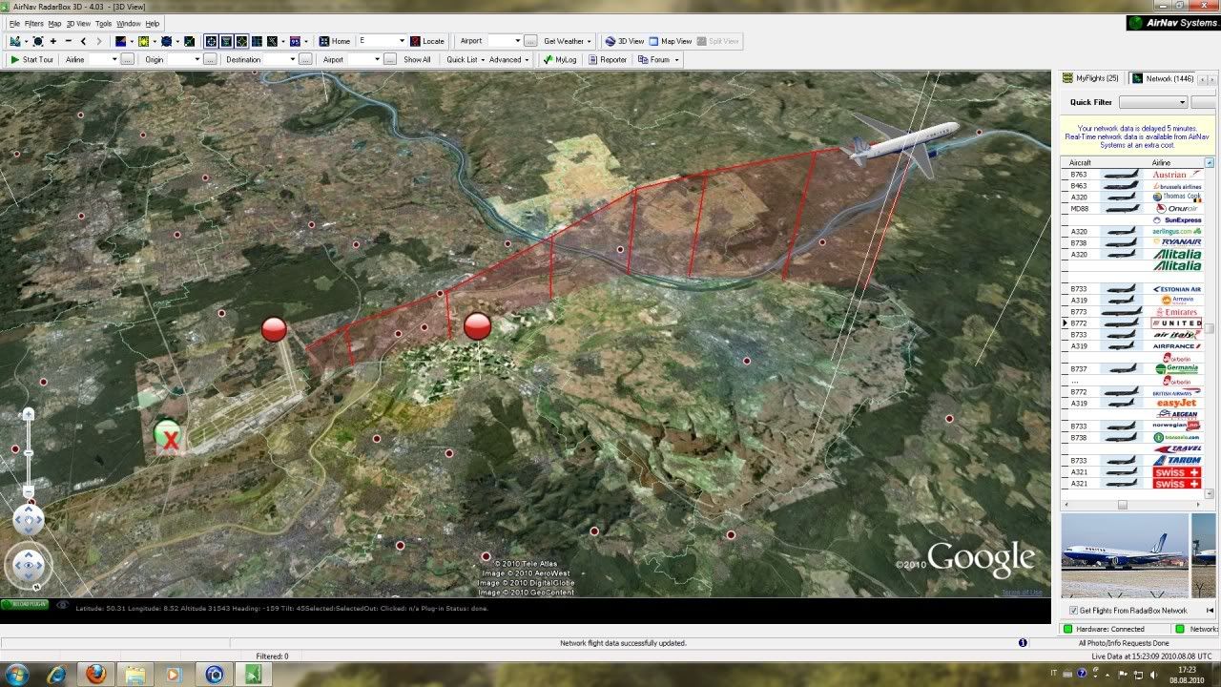Image resolution: width=1221 pixels, height=687 pixels.
Task: Click the Locate button icon
Action: click(415, 41)
